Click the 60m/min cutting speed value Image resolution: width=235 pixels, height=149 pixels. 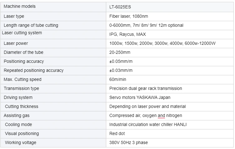tap(117, 80)
